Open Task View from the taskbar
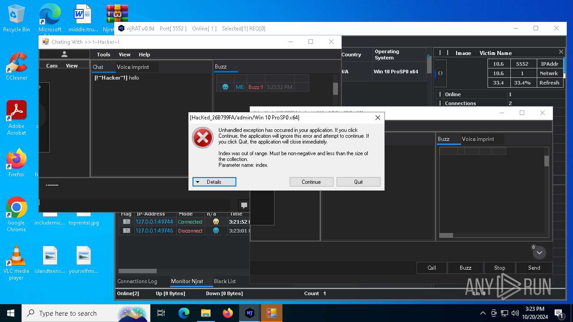 (x=161, y=313)
